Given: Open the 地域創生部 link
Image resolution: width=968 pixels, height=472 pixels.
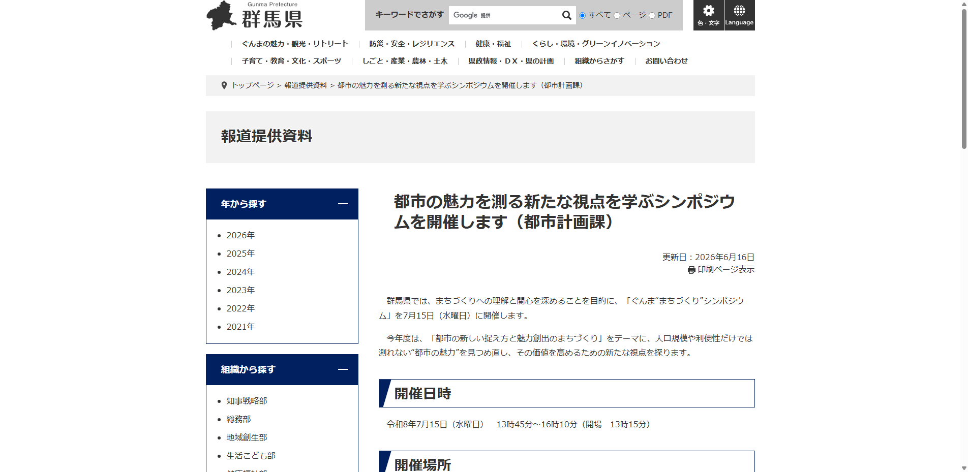Looking at the screenshot, I should [x=247, y=437].
